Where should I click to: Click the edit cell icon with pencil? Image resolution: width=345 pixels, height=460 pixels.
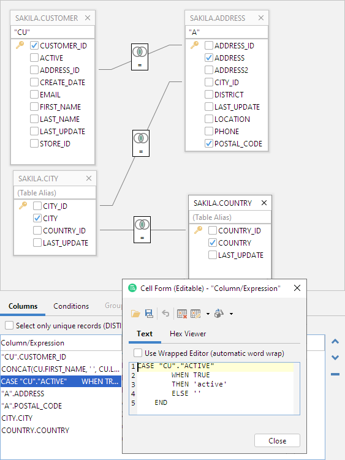(x=195, y=314)
